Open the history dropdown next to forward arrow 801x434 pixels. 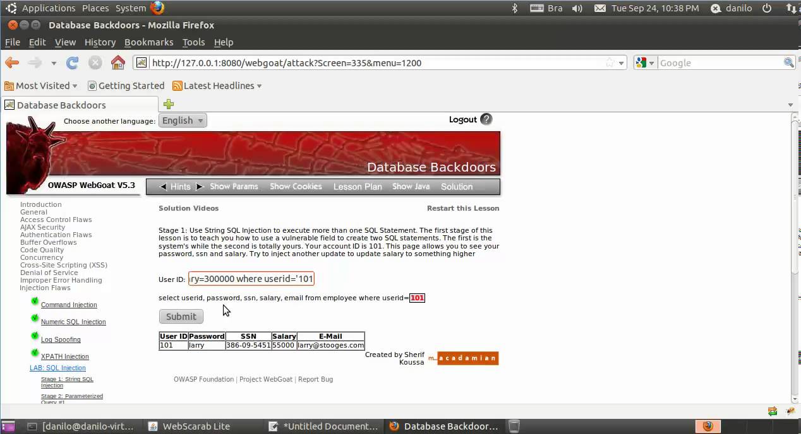[54, 63]
